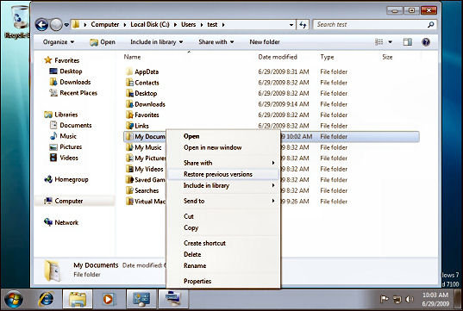
Task: Open the address bar history dropdown arrow
Action: 291,25
